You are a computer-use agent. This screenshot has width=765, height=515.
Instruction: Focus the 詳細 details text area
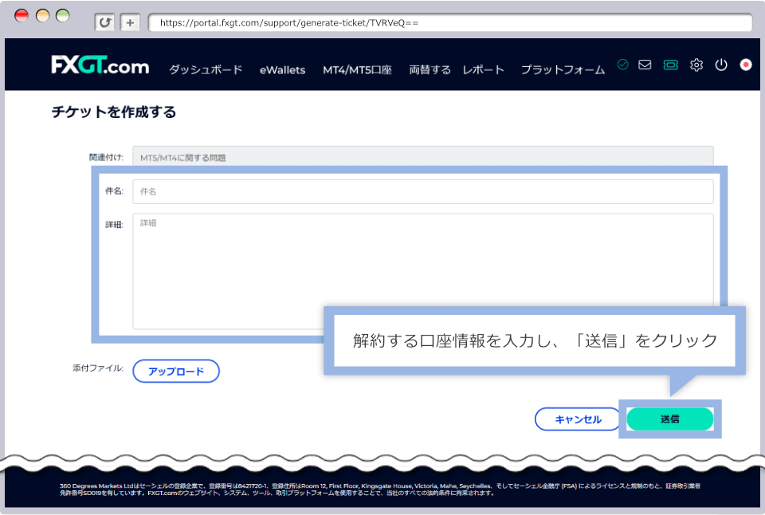point(423,271)
